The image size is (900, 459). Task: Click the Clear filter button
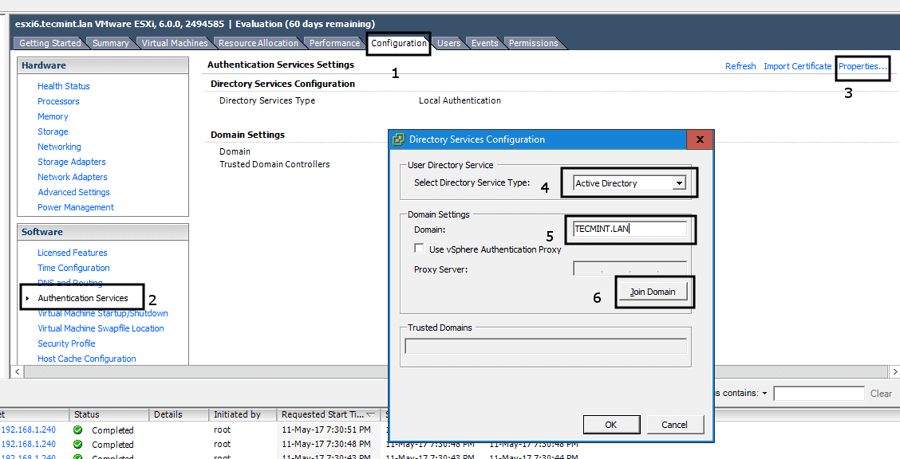(881, 393)
